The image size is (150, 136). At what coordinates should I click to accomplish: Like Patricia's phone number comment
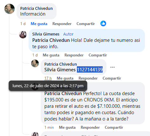pos(65,78)
